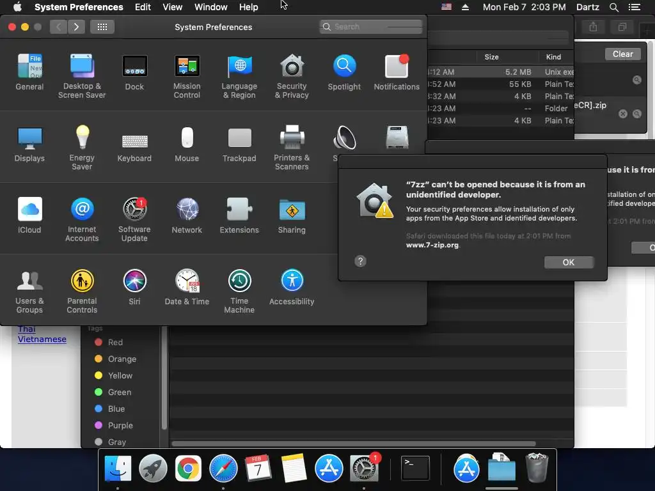655x491 pixels.
Task: Click Clear in the downloads popover
Action: [622, 54]
